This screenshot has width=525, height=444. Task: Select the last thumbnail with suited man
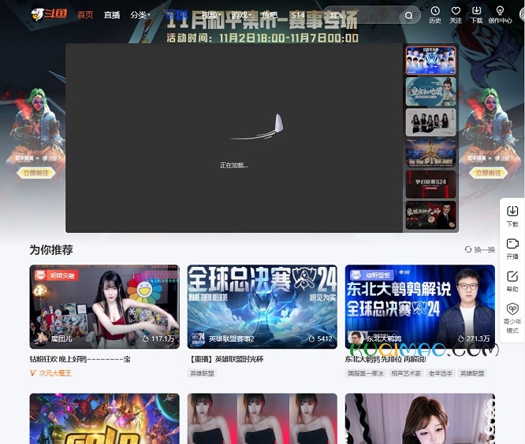coord(430,215)
